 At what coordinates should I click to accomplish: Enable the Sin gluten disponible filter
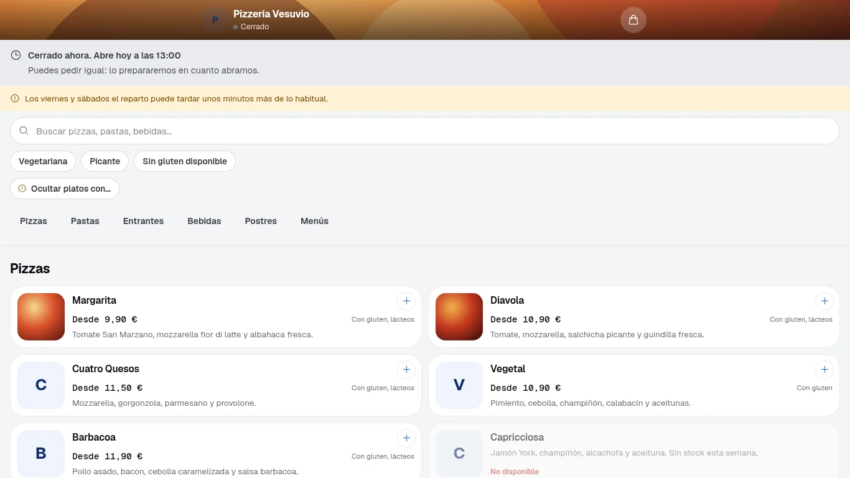185,161
